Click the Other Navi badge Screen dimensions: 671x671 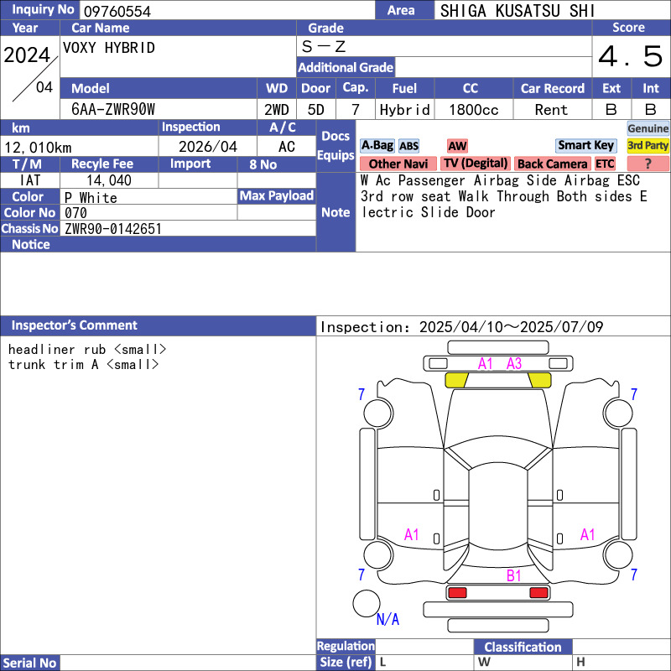coord(398,164)
